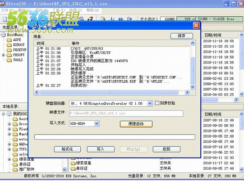Open the 硬盘驱动器 Kingston drive dropdown

pos(150,103)
